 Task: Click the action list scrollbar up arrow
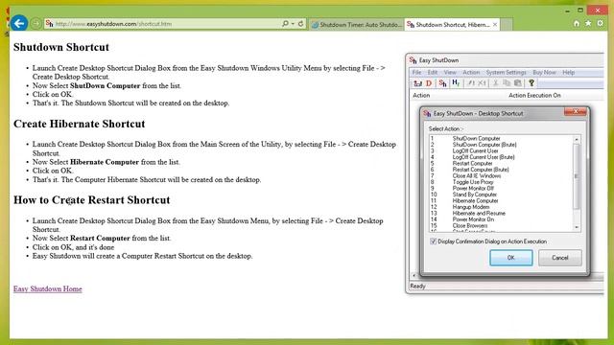click(577, 139)
